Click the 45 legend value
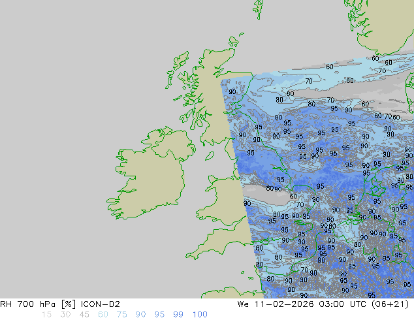The image size is (414, 320). click(84, 315)
